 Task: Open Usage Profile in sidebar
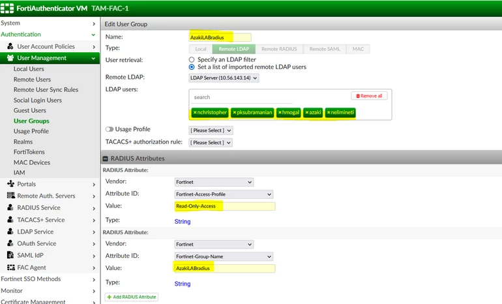pos(31,131)
